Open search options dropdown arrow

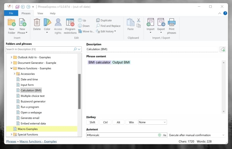79,49
